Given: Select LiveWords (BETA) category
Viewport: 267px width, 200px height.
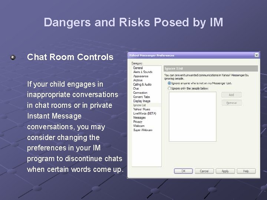Looking at the screenshot, I should pos(145,113).
